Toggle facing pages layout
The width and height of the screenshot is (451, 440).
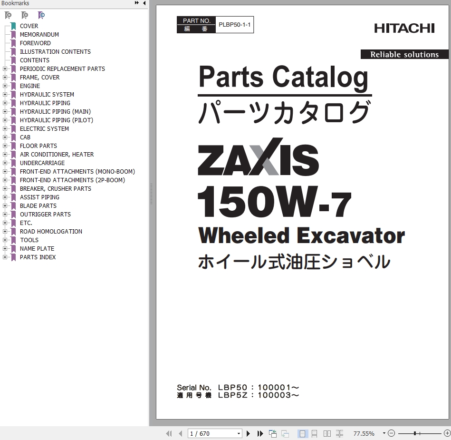pyautogui.click(x=327, y=433)
